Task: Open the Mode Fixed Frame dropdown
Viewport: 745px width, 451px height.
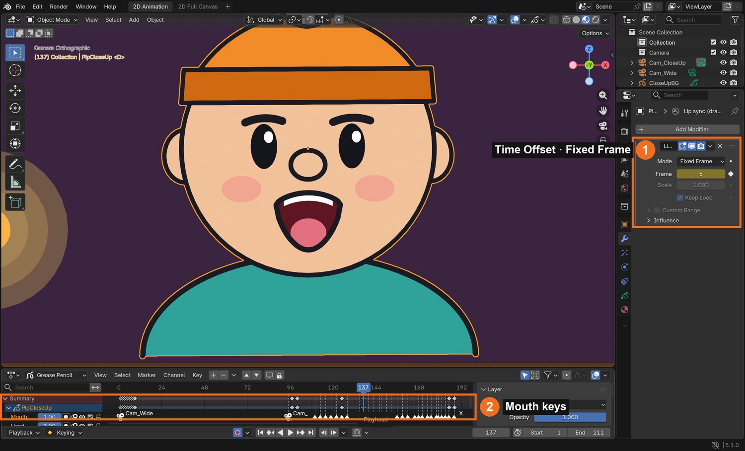Action: (701, 161)
